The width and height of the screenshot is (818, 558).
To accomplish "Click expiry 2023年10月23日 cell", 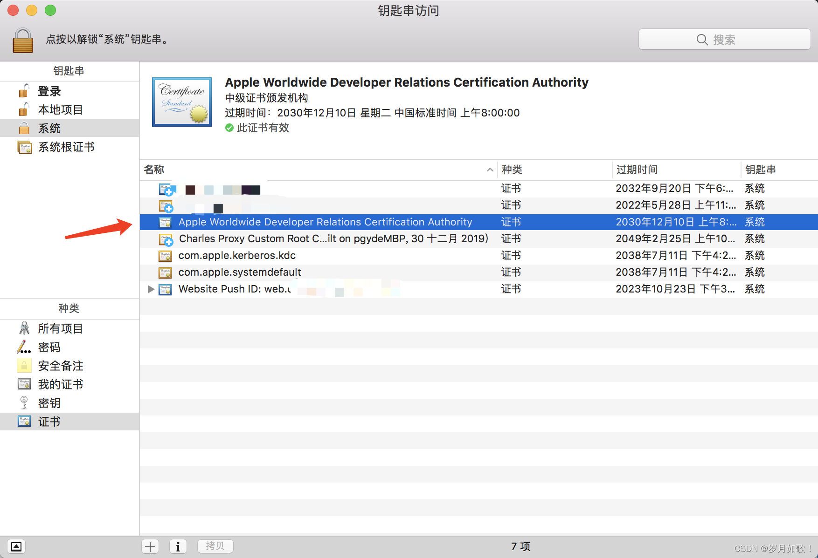I will click(x=675, y=289).
